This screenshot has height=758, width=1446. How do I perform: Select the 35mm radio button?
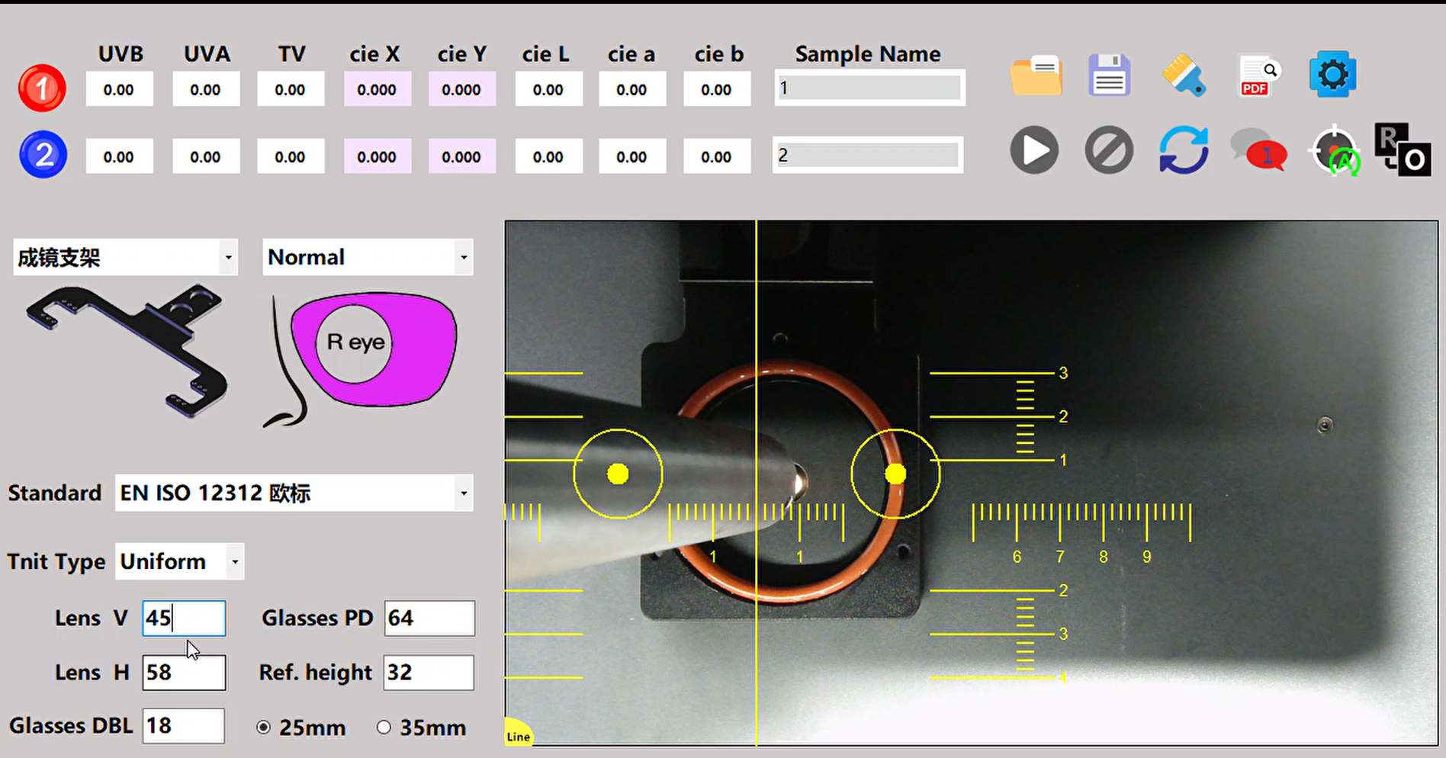384,727
